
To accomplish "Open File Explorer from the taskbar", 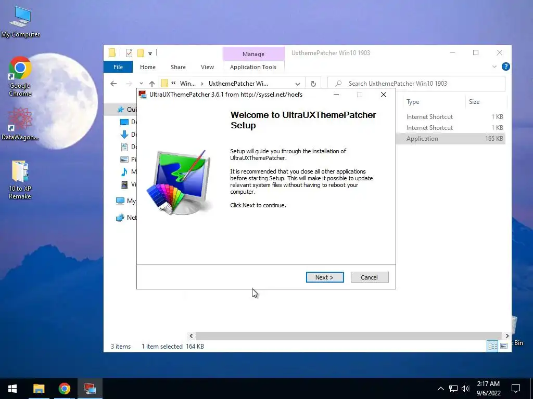I will click(39, 389).
